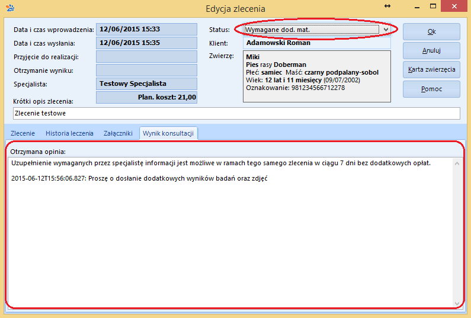Click the opinion scrollbar up arrow
The height and width of the screenshot is (318, 471).
pyautogui.click(x=457, y=163)
